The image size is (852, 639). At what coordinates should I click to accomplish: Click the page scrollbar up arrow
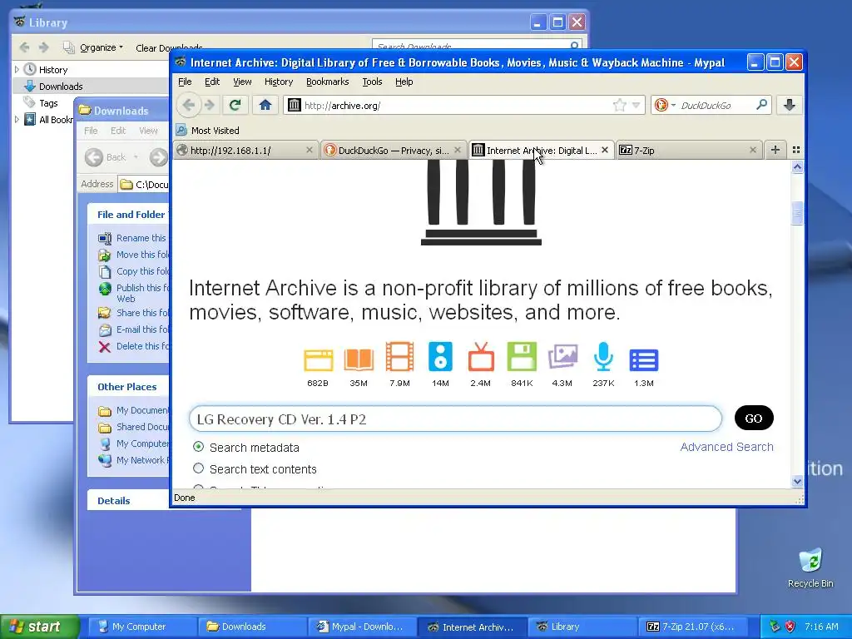[x=797, y=166]
